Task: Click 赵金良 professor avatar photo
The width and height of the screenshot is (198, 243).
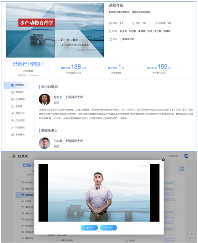Action: pyautogui.click(x=45, y=99)
